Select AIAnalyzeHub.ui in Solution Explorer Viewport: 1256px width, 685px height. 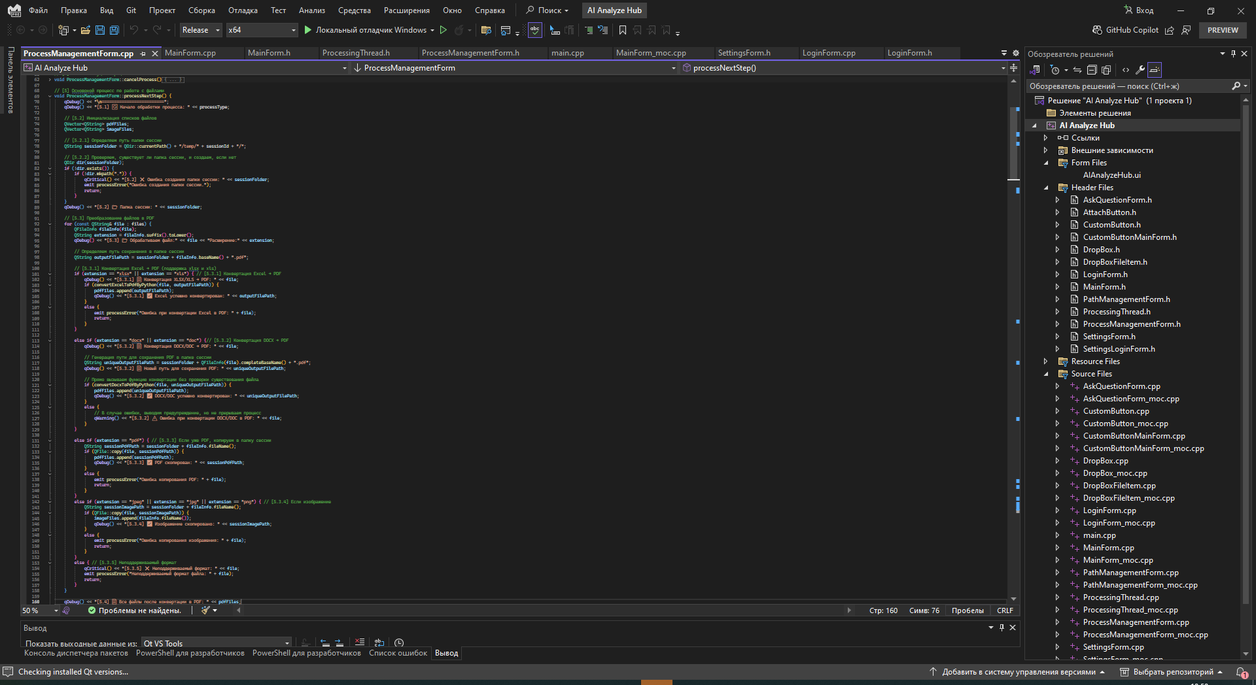click(1111, 175)
